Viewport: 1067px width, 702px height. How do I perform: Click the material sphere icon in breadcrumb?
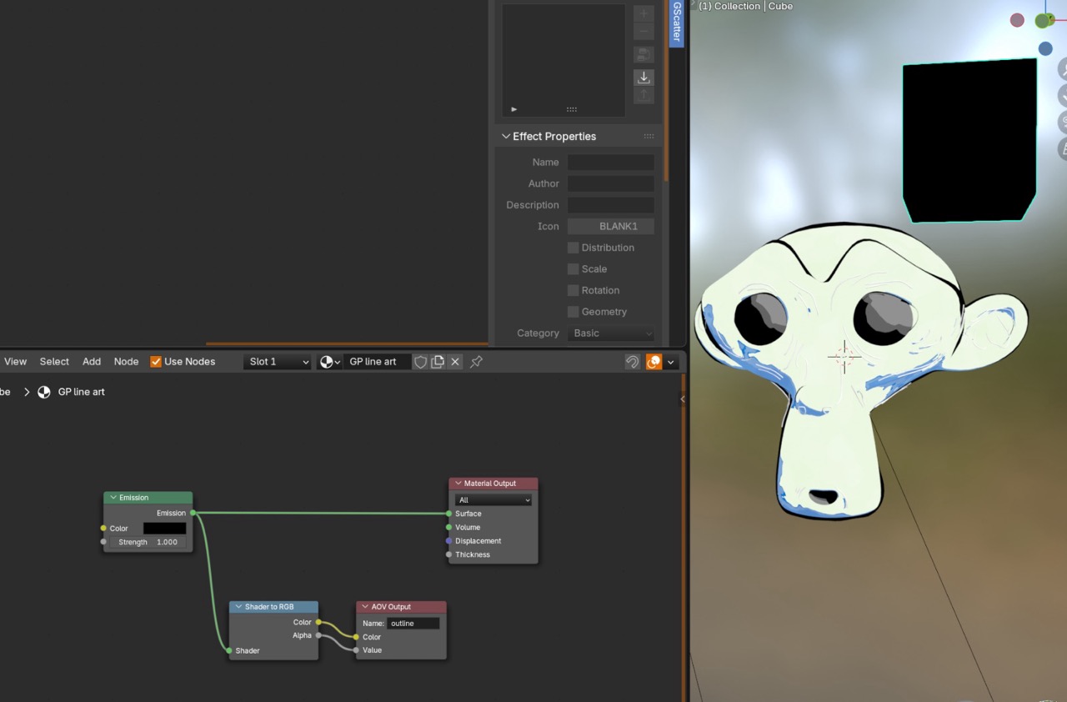tap(44, 392)
